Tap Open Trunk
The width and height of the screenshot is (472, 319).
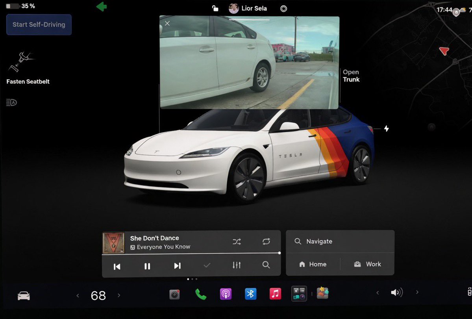click(x=351, y=76)
